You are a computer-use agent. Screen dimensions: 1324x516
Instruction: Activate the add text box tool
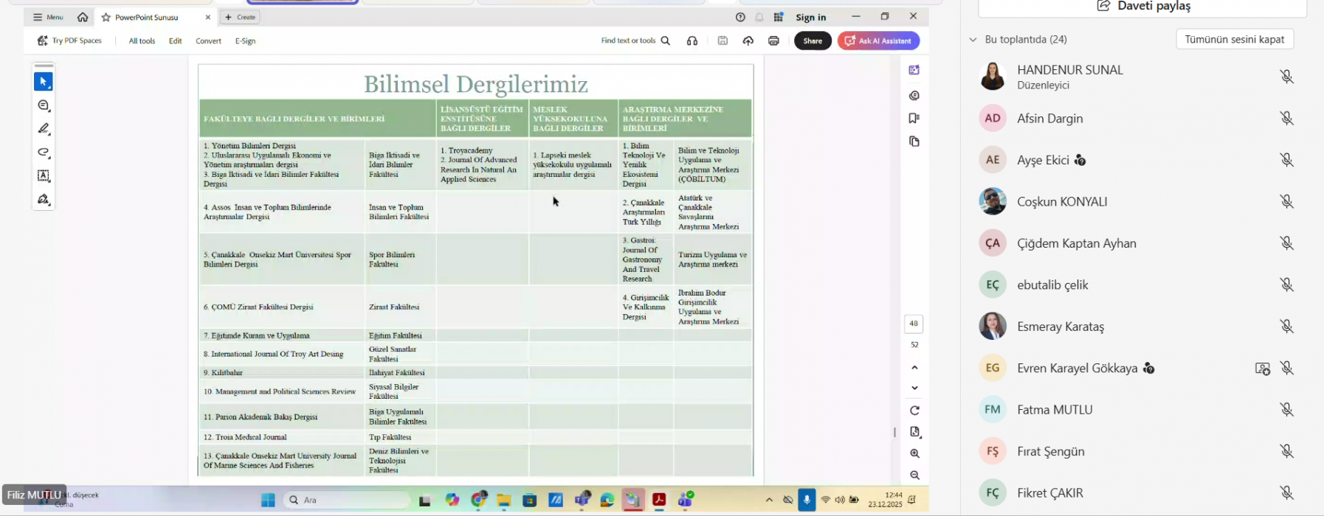(x=44, y=176)
